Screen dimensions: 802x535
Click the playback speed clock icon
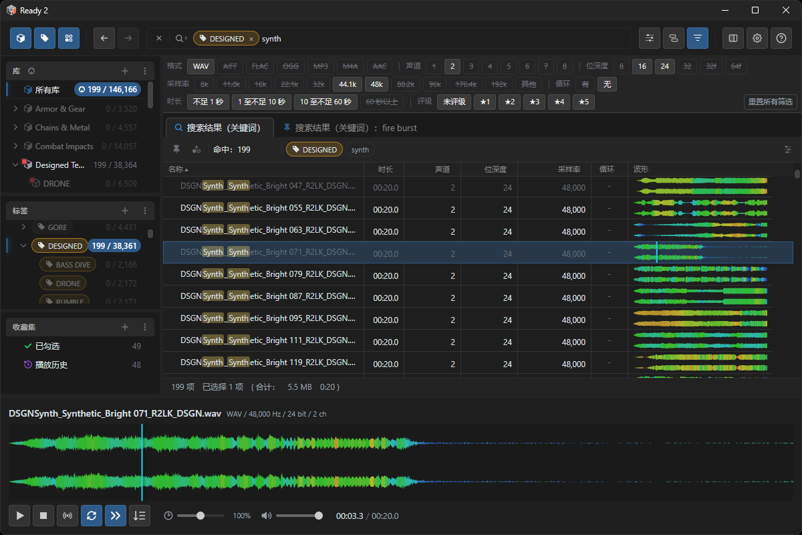coord(168,516)
